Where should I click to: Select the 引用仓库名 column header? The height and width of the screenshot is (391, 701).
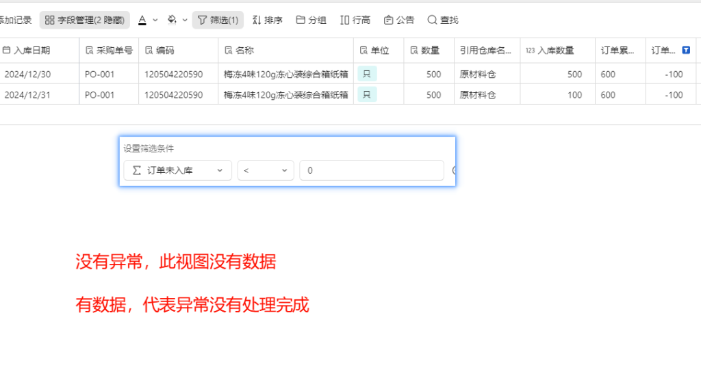point(487,51)
